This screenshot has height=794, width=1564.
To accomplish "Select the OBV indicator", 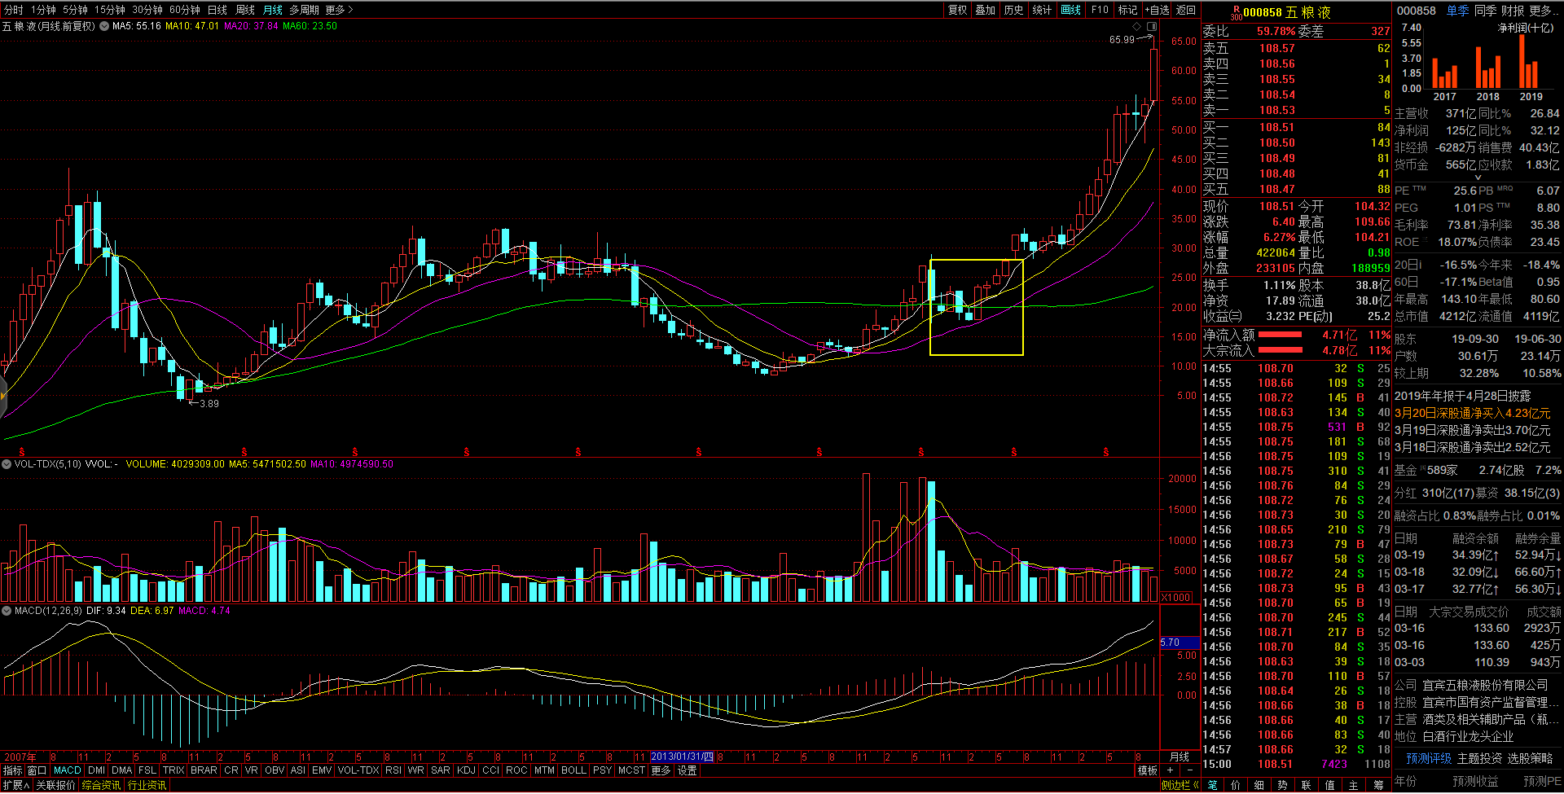I will tap(275, 770).
